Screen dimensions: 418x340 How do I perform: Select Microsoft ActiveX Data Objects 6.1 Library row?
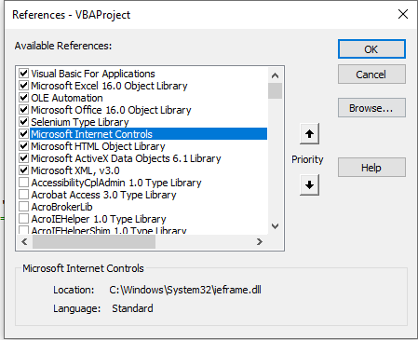pyautogui.click(x=126, y=158)
